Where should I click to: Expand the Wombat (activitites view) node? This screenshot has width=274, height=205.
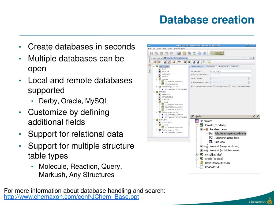pos(201,150)
